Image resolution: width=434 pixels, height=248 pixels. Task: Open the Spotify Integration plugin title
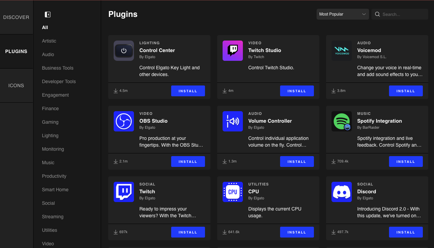(380, 121)
